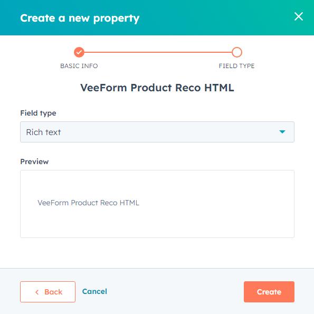The height and width of the screenshot is (314, 314).
Task: Click the left chevron inside Back button
Action: coord(37,292)
